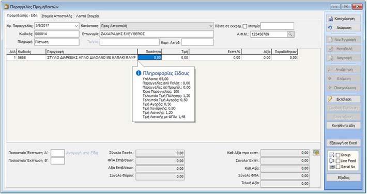Click the Group sort icon
Viewport: 367px width, 194px height.
pos(332,155)
